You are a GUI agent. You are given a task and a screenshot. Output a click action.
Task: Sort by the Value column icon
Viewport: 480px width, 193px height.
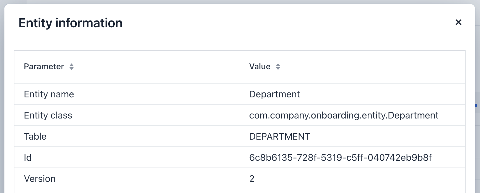click(278, 67)
